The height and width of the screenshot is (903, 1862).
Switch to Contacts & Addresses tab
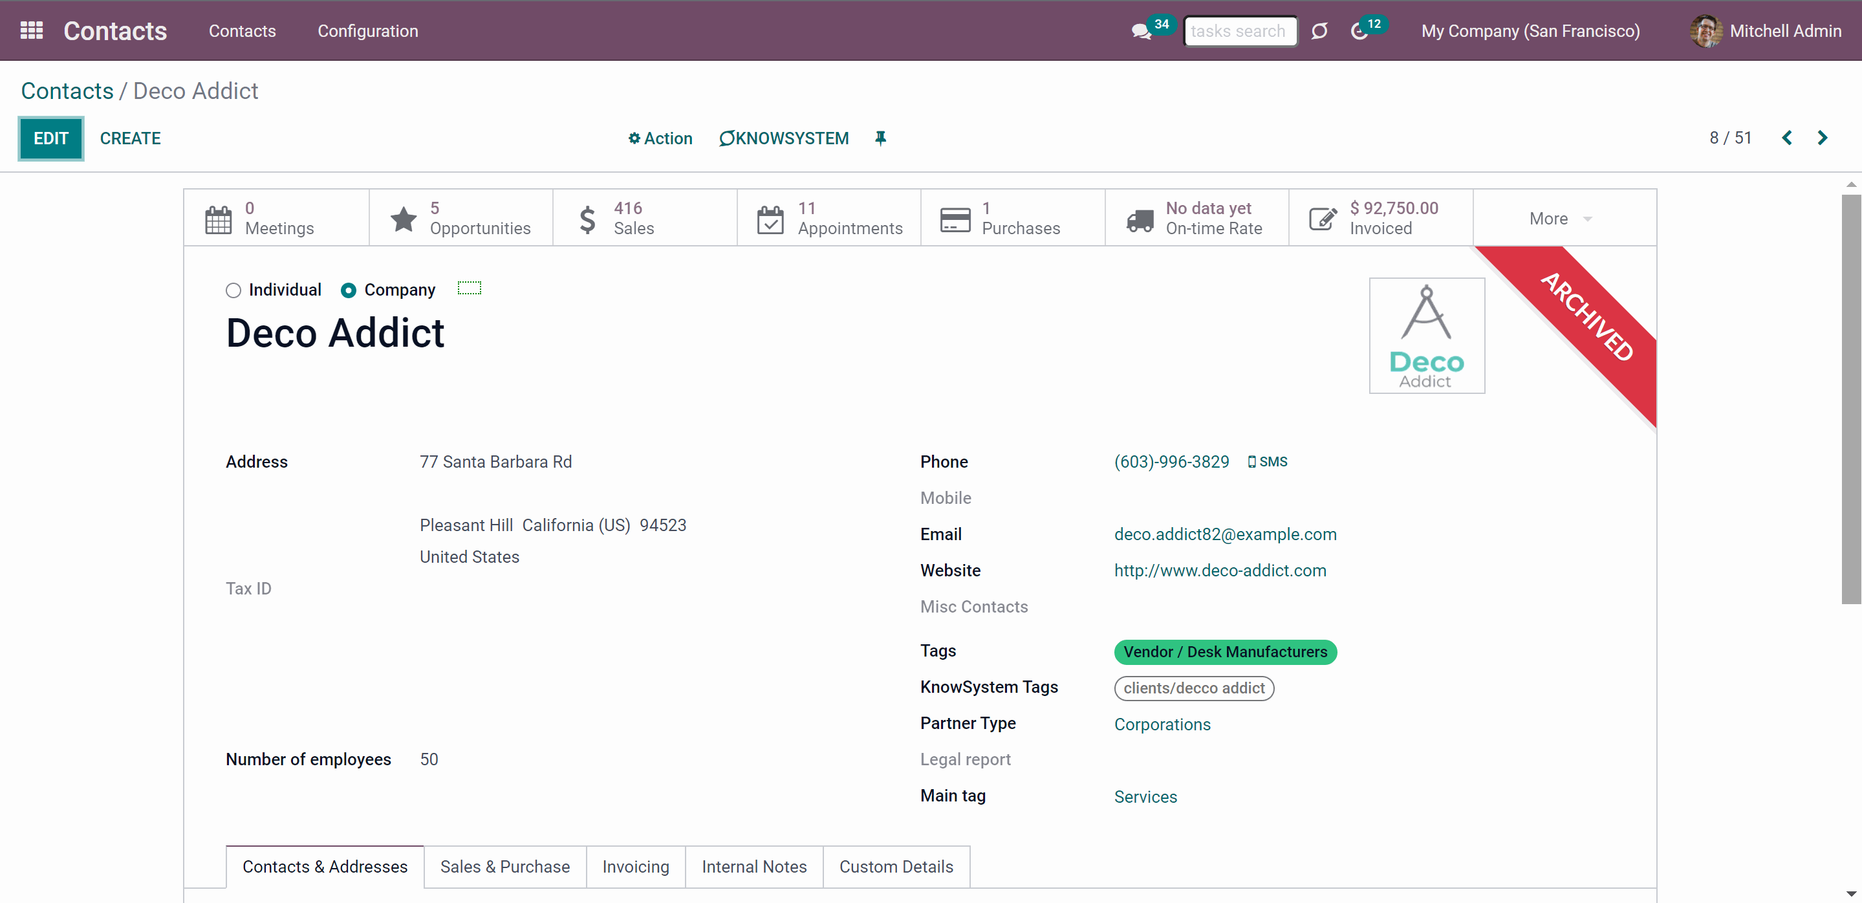point(325,866)
